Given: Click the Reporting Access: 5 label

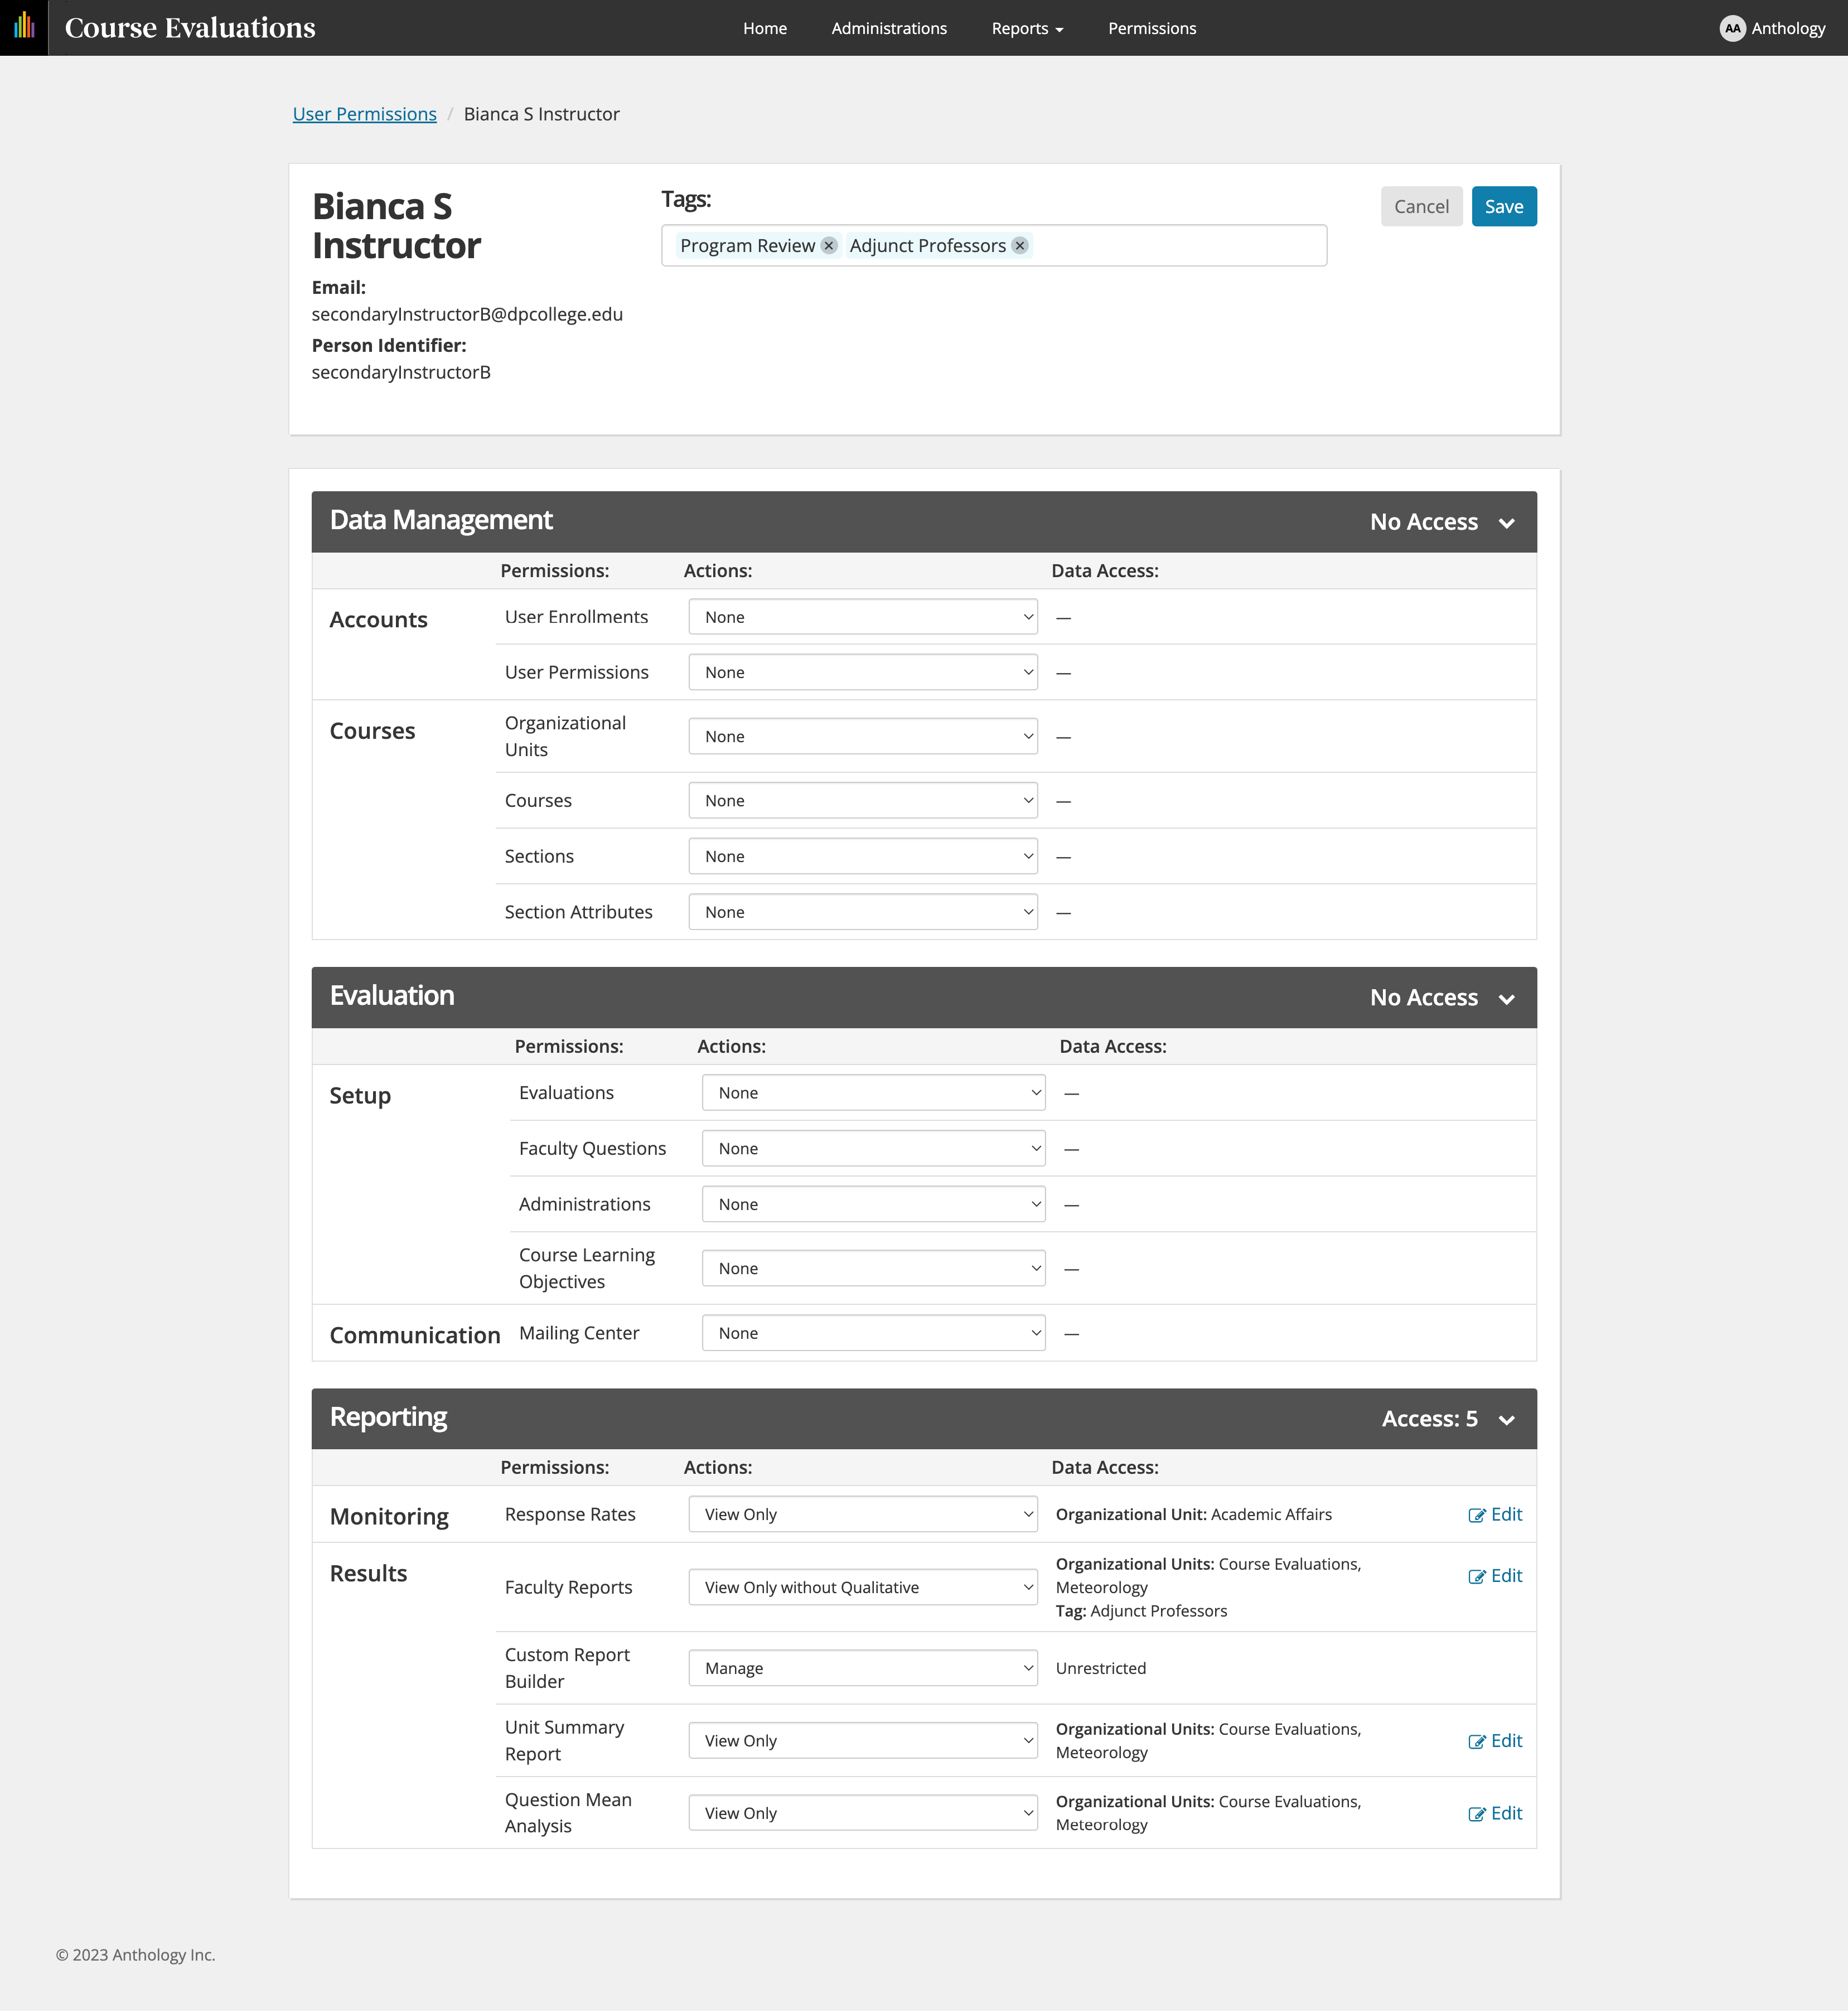Looking at the screenshot, I should point(1429,1419).
